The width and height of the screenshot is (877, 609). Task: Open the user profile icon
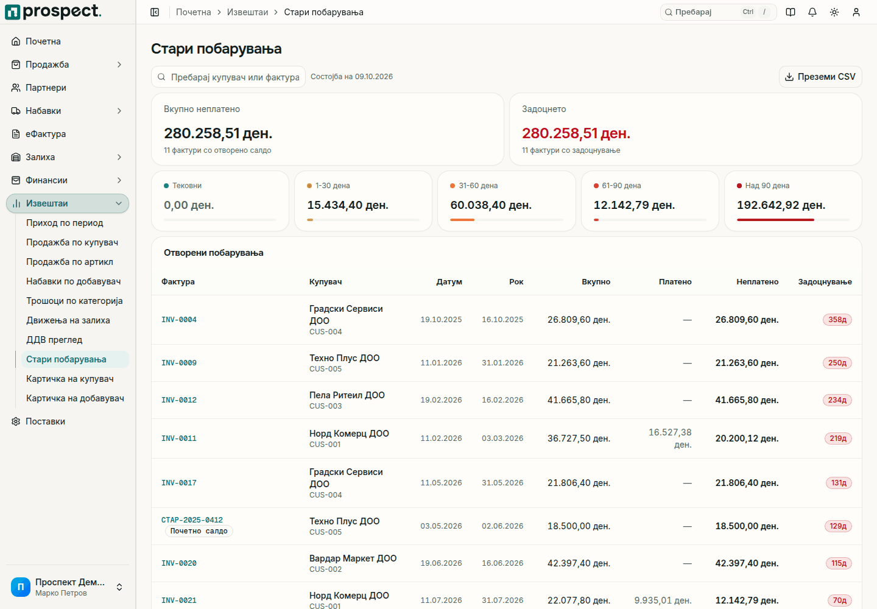point(856,12)
